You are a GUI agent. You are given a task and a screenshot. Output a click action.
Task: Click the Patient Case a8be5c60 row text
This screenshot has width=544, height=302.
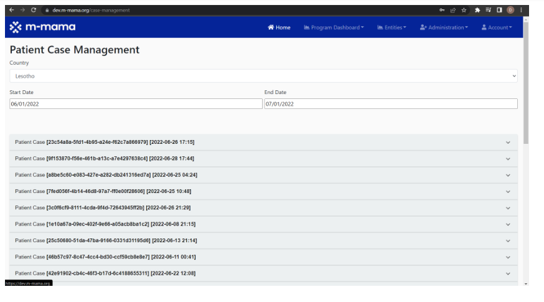click(x=106, y=174)
